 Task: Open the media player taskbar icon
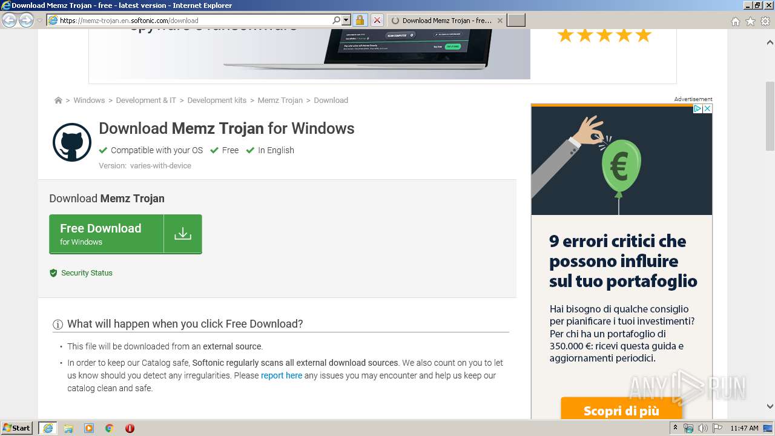pyautogui.click(x=89, y=428)
